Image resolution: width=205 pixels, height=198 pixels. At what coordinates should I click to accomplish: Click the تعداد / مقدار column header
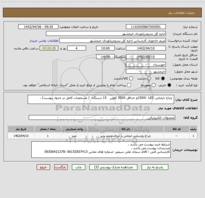48,129
